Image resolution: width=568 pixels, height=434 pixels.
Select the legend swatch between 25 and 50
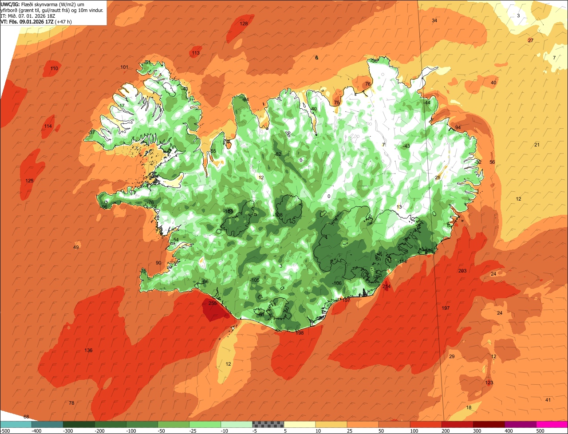click(x=362, y=424)
